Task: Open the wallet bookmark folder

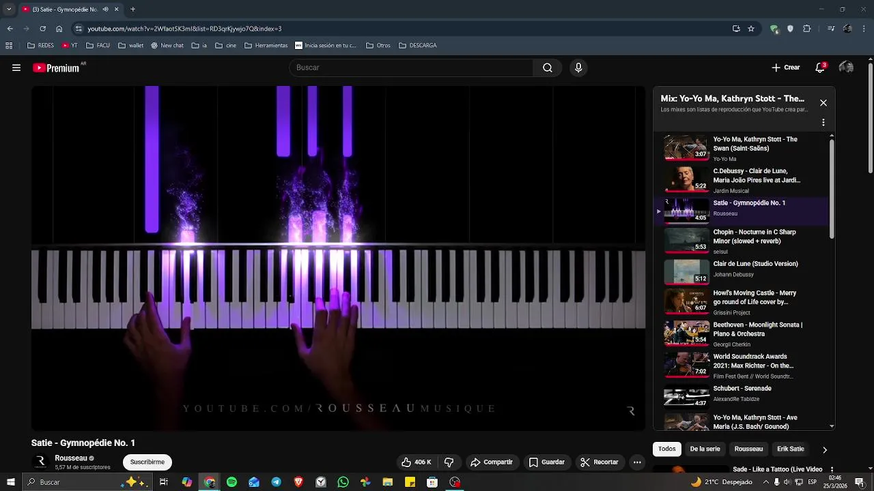Action: [130, 46]
